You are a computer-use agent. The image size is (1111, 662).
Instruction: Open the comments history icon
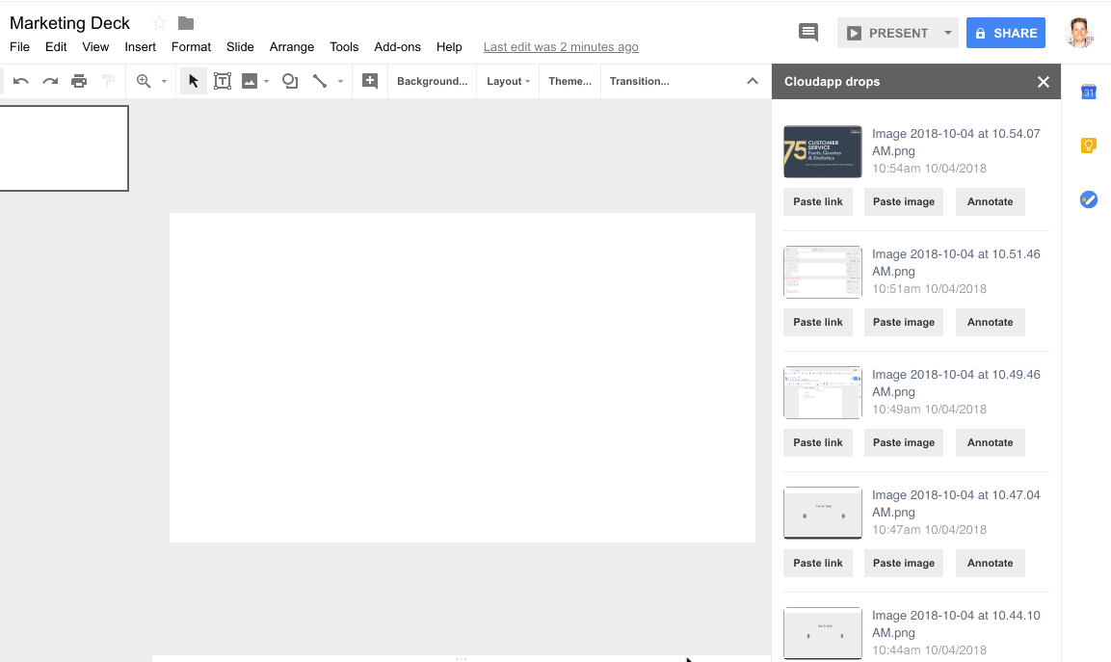808,32
